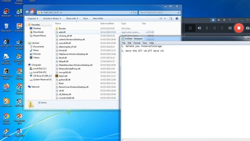Screen dimensions: 250x141
Task: Open the View menu in Notepad
Action: pyautogui.click(x=145, y=43)
